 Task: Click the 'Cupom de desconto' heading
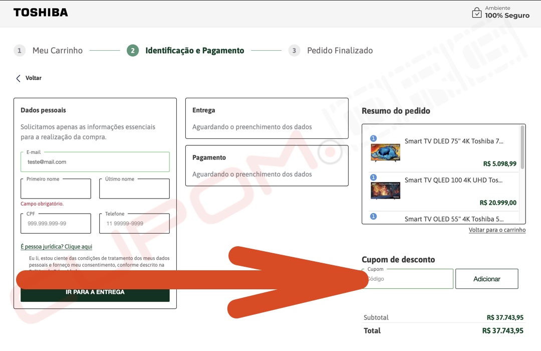click(398, 259)
